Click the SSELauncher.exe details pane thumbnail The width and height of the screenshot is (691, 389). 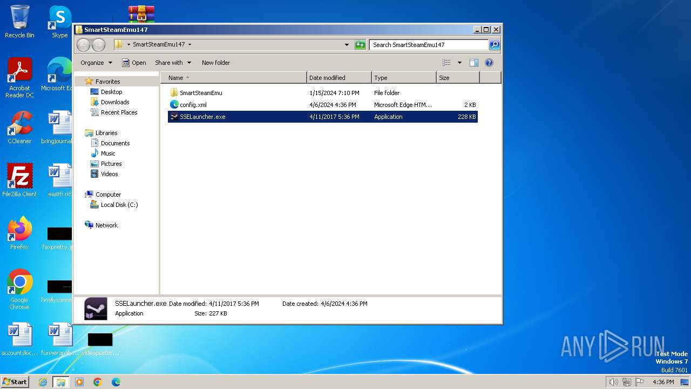[x=96, y=309]
